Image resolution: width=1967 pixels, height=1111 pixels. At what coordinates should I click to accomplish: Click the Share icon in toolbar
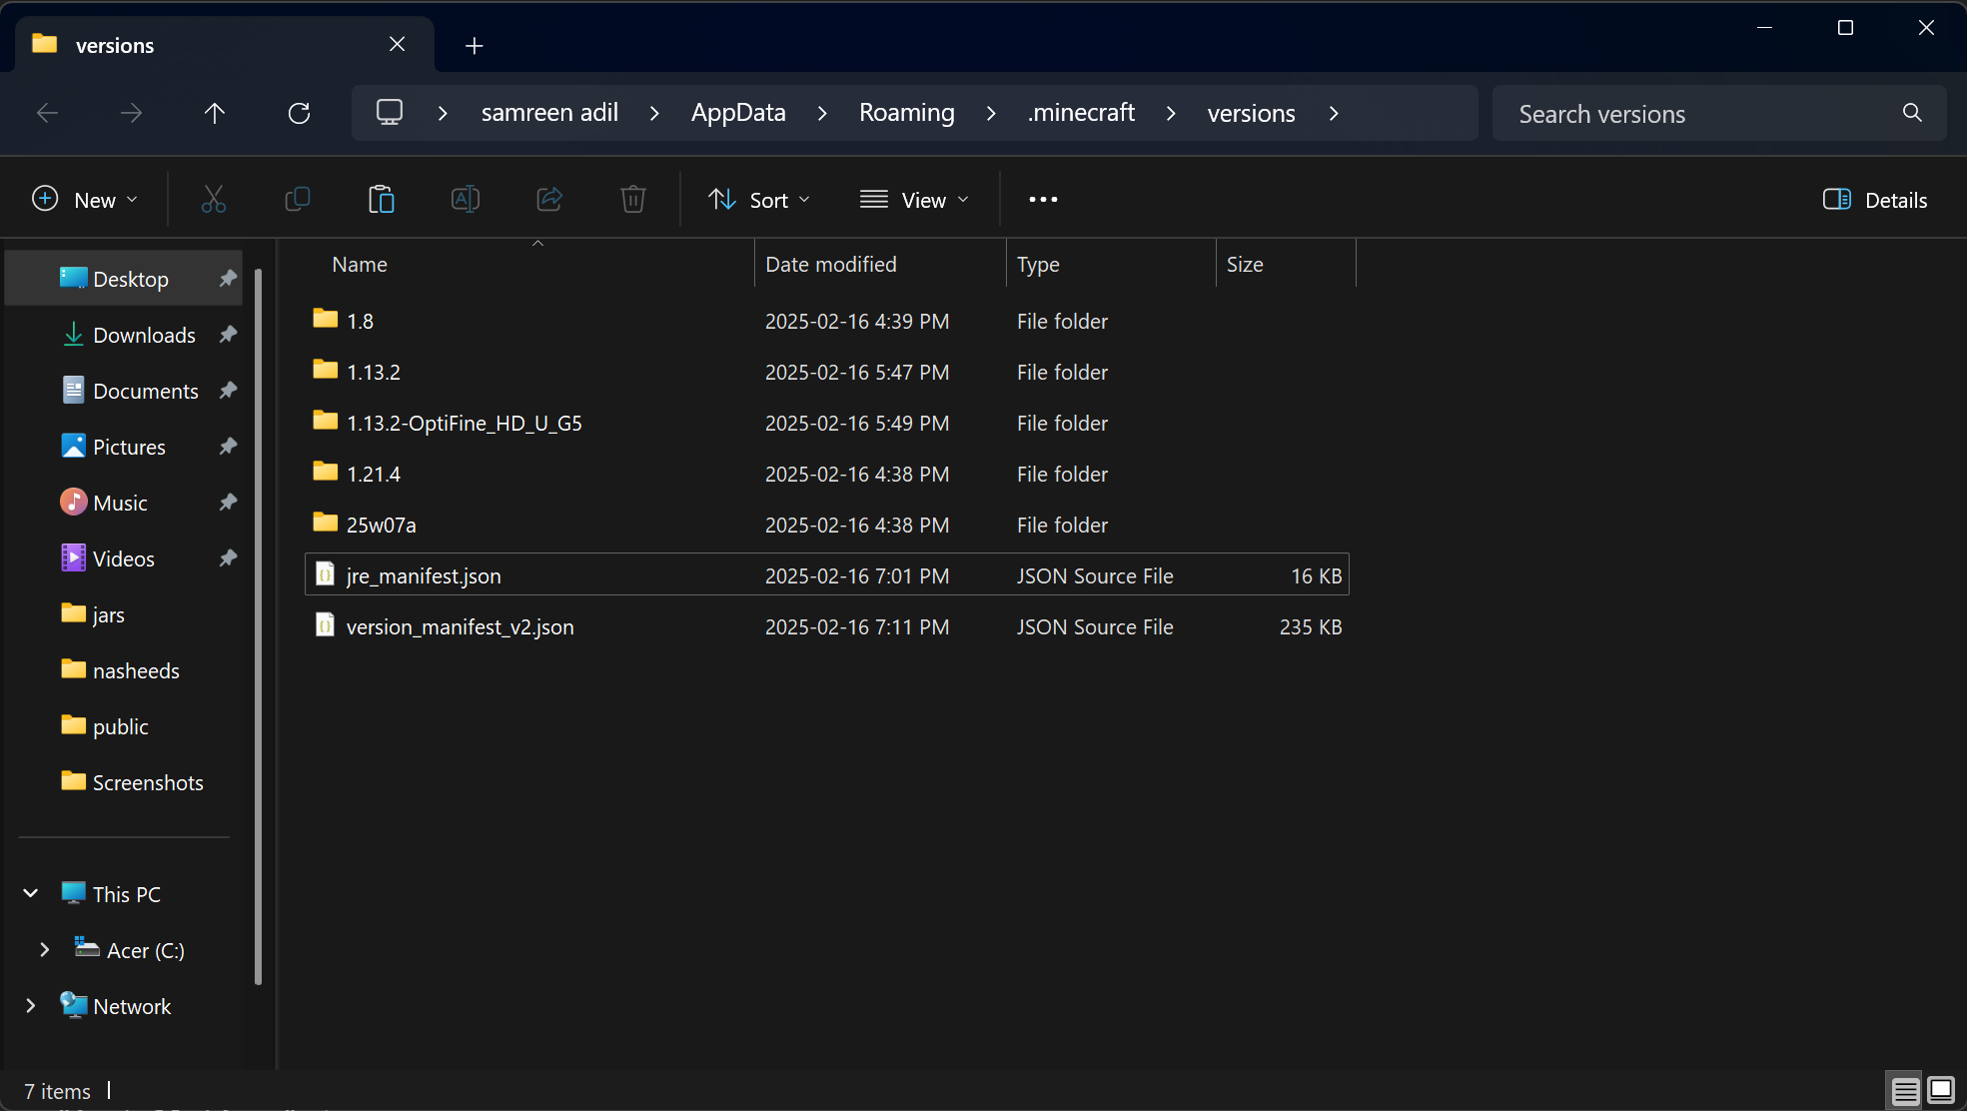coord(549,200)
